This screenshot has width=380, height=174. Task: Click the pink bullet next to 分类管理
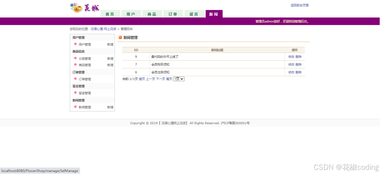click(76, 58)
